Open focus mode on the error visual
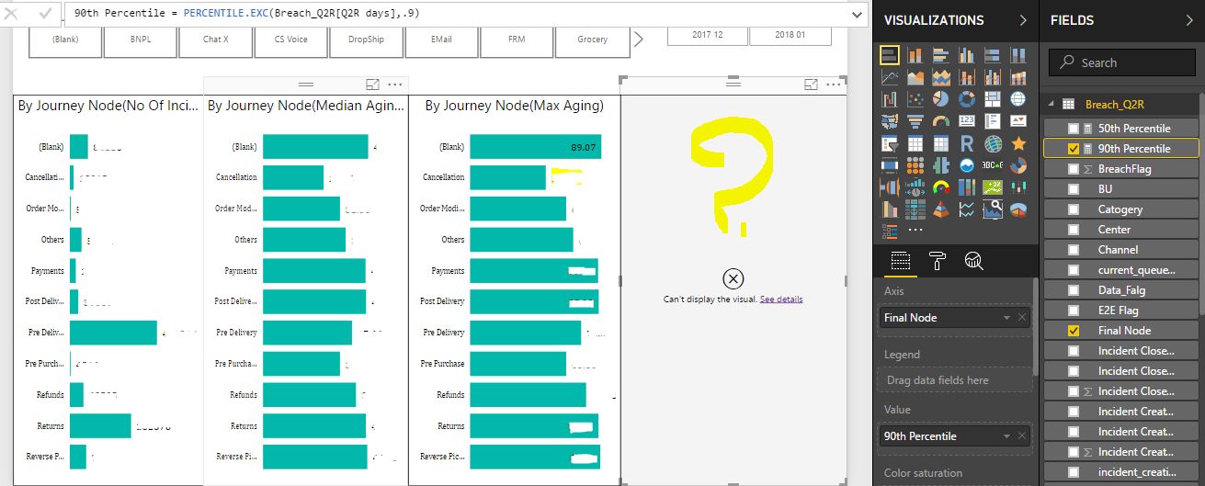The width and height of the screenshot is (1205, 486). click(811, 84)
